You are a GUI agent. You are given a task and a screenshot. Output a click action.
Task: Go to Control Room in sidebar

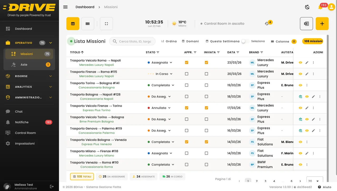click(x=25, y=133)
